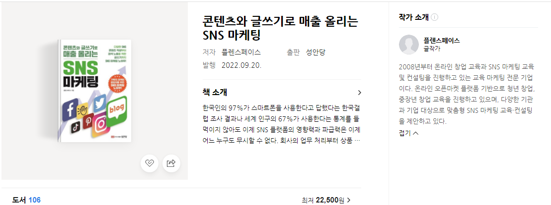Open 플렌스페이스 name in 작가 소개 panel

click(442, 41)
